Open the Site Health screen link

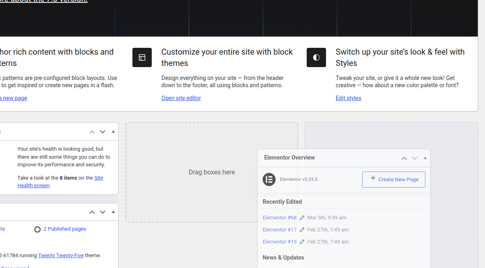[33, 186]
